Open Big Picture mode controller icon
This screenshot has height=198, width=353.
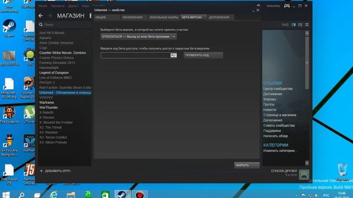287,6
